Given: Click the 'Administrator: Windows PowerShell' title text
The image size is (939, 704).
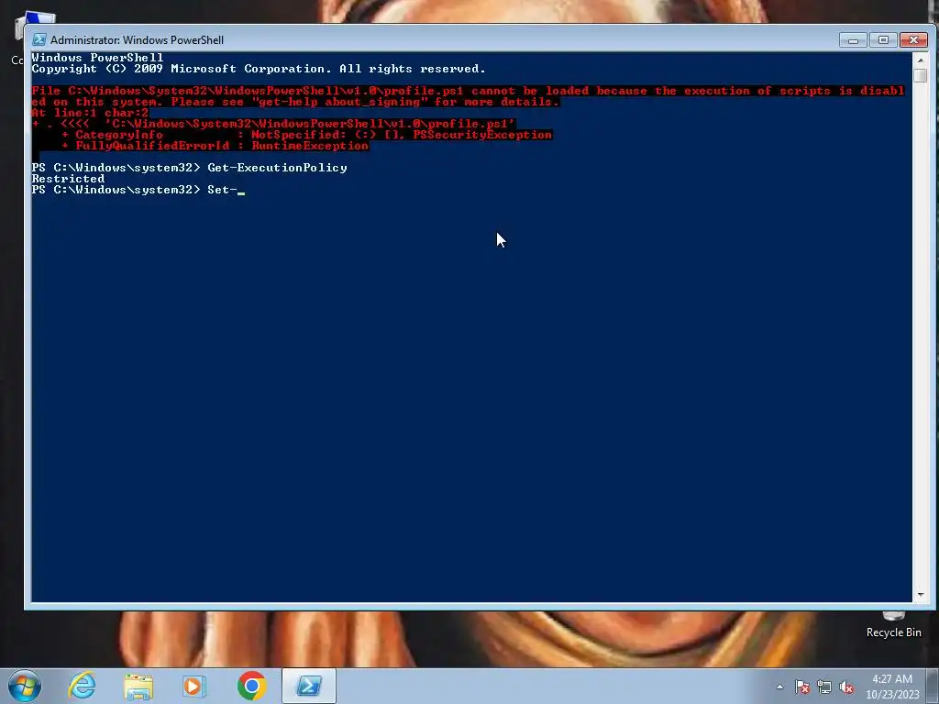Looking at the screenshot, I should pos(138,40).
